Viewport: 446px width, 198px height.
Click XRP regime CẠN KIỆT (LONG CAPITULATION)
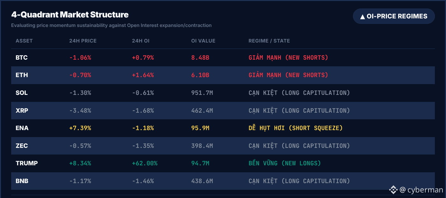pyautogui.click(x=299, y=110)
